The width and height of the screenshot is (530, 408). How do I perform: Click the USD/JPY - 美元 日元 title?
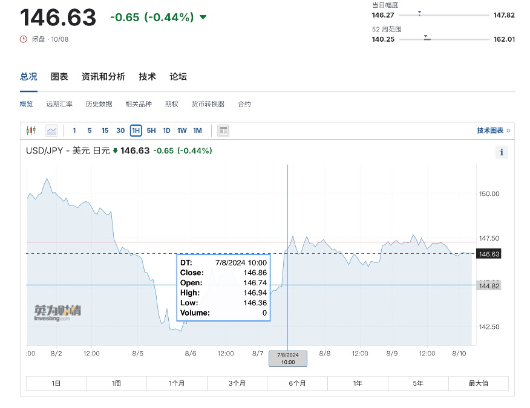68,151
